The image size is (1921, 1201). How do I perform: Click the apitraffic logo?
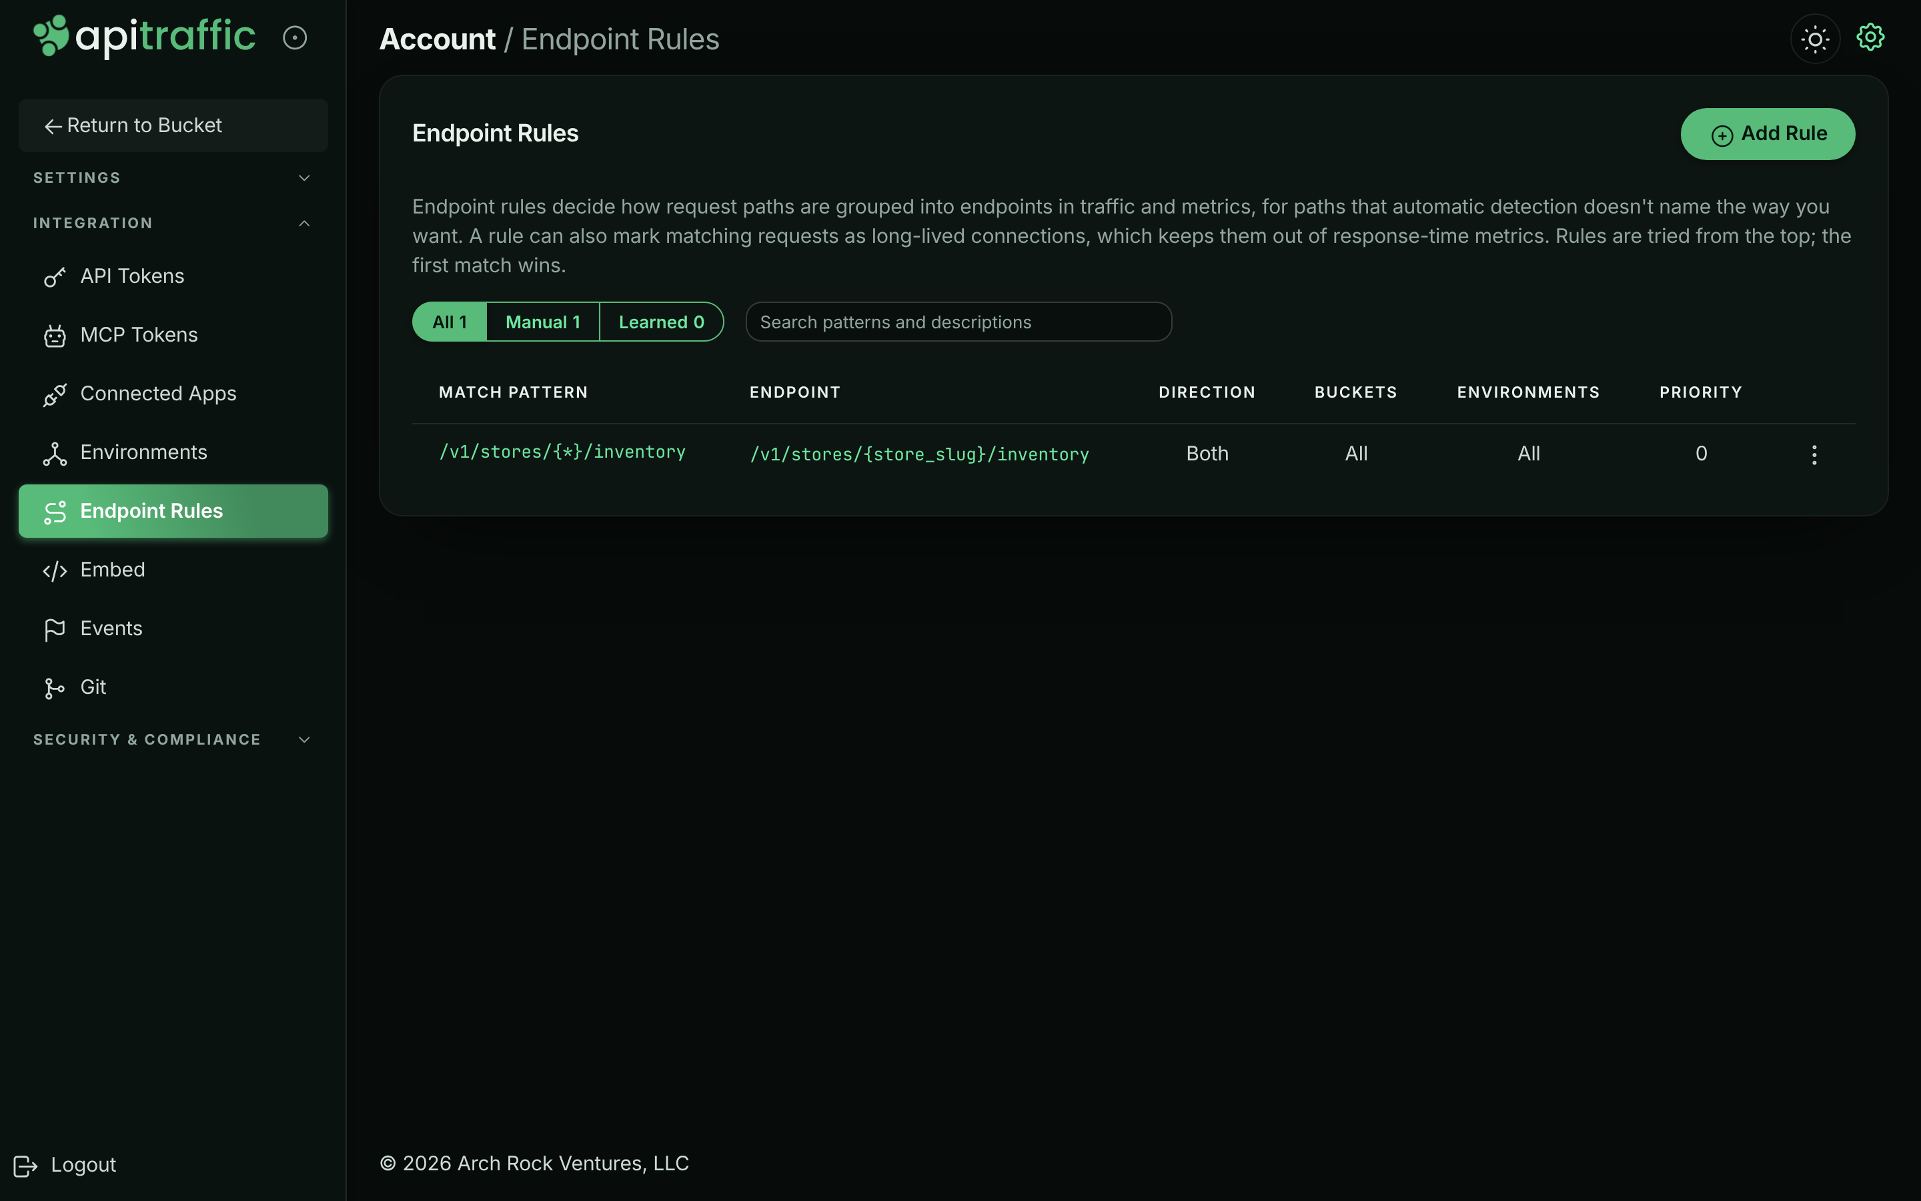coord(145,37)
